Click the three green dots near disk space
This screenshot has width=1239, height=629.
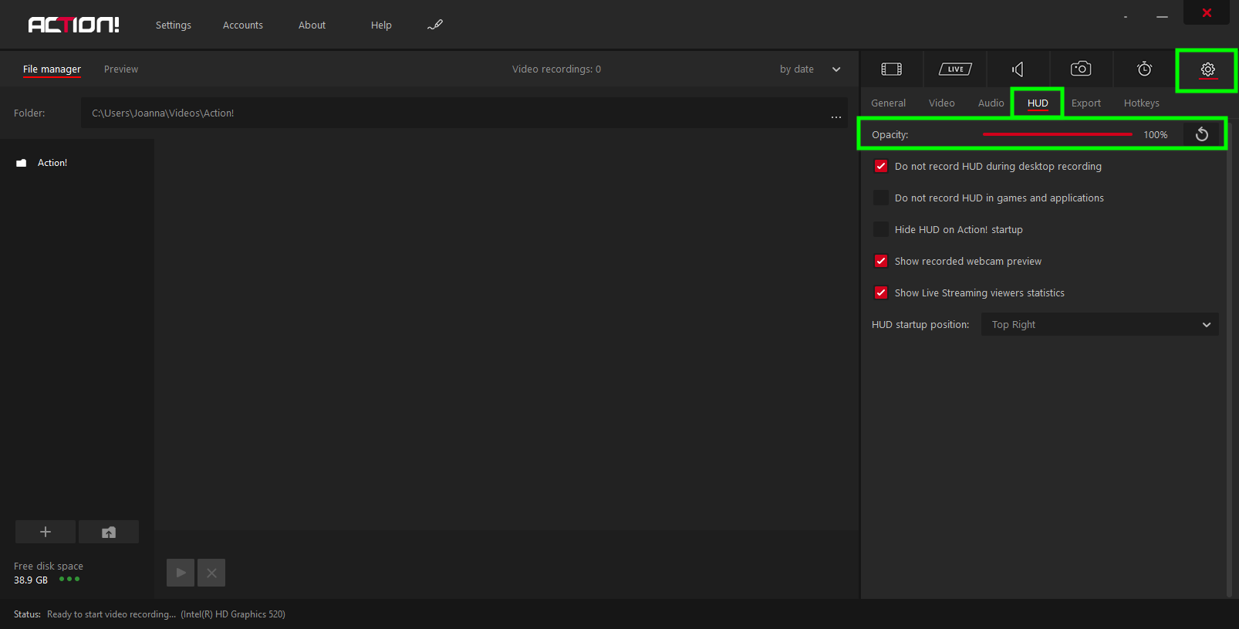point(69,579)
